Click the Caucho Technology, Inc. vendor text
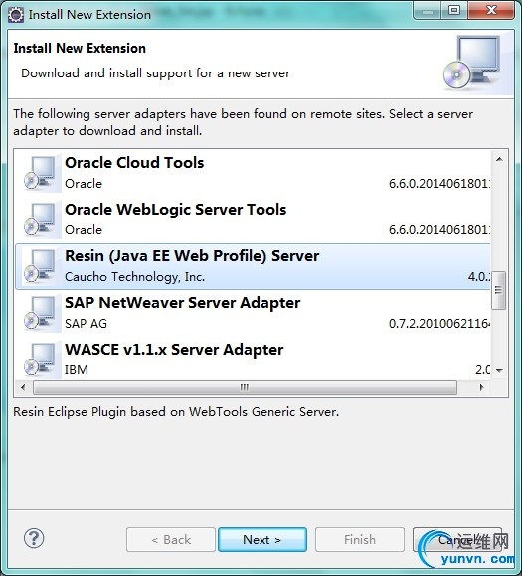The height and width of the screenshot is (576, 522). 134,277
